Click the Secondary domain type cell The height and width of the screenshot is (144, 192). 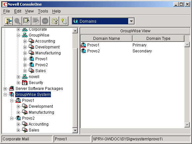142,51
